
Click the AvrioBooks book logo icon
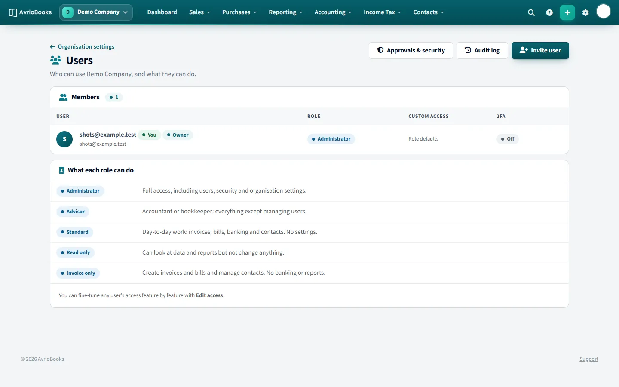point(13,12)
